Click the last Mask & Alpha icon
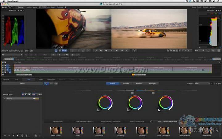Viewport: 222px width, 139px height. tap(40, 94)
